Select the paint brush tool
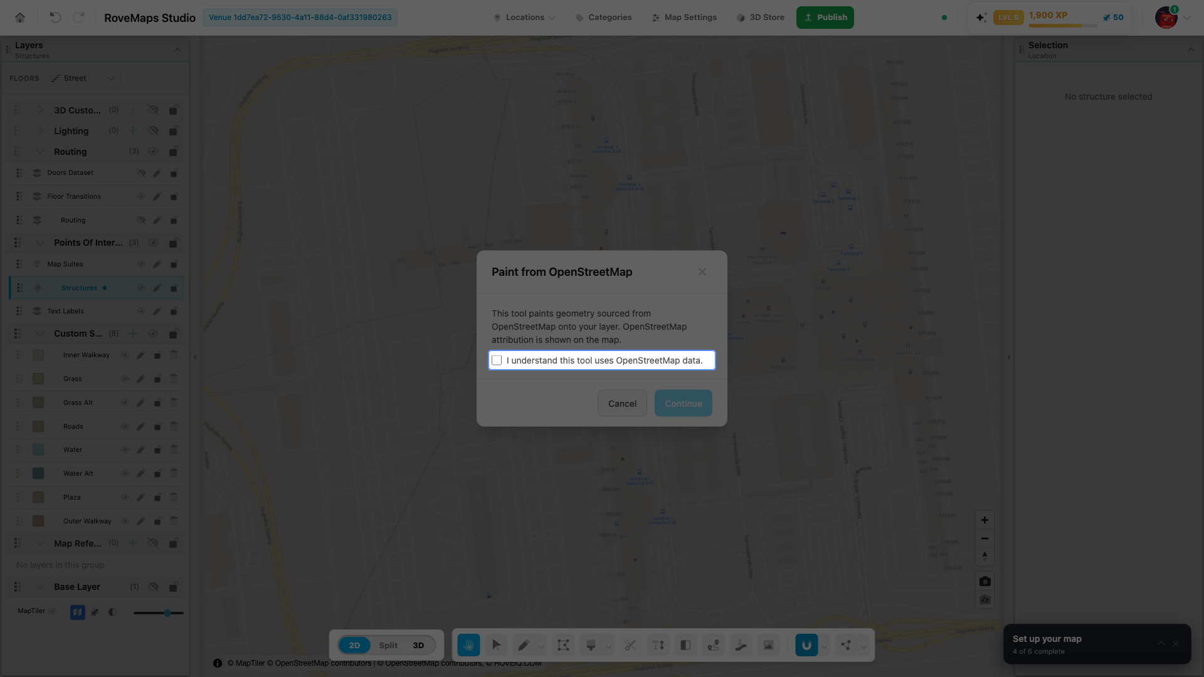Image resolution: width=1204 pixels, height=677 pixels. tap(591, 645)
